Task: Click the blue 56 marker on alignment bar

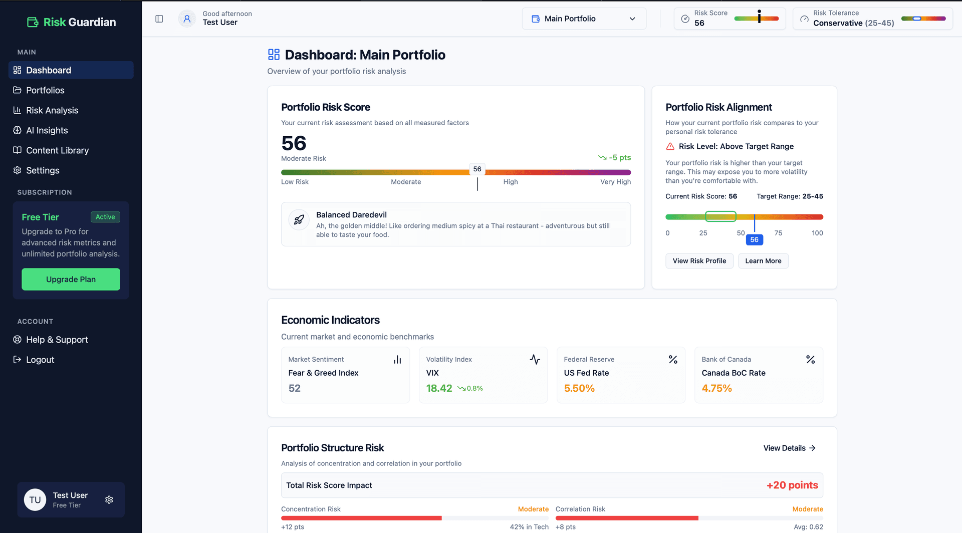Action: 754,240
